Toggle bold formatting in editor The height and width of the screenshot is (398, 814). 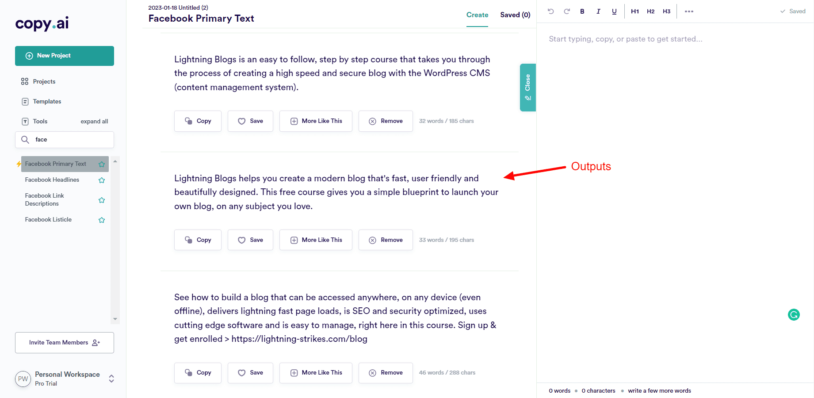pyautogui.click(x=582, y=11)
